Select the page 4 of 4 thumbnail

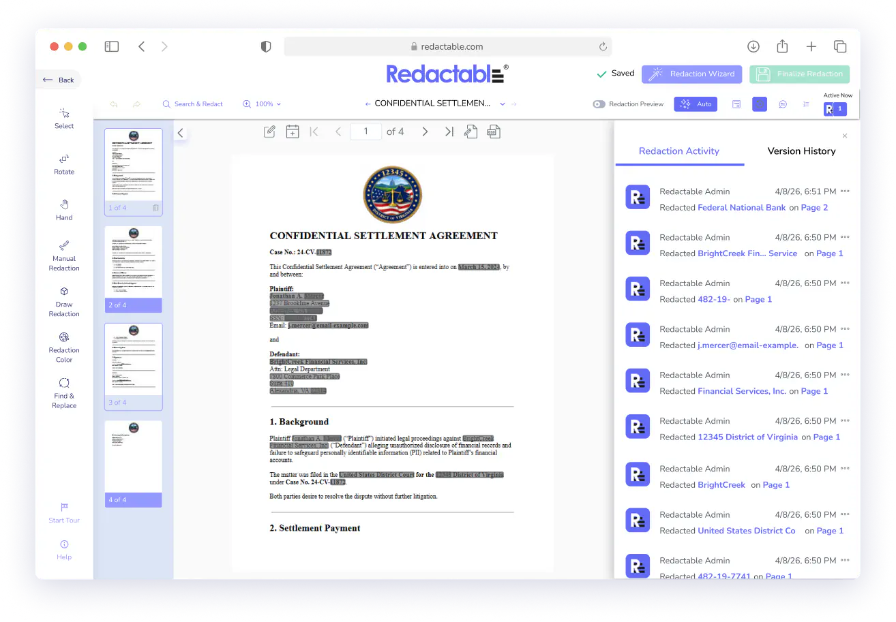(x=133, y=464)
